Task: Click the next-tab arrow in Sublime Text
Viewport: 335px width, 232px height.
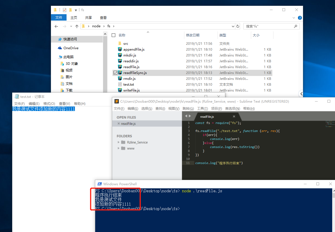Action: (x=190, y=116)
